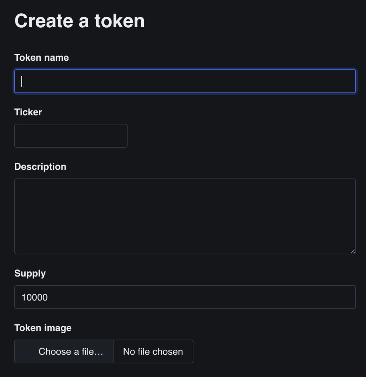Click the Description label
The image size is (366, 377).
pyautogui.click(x=40, y=166)
